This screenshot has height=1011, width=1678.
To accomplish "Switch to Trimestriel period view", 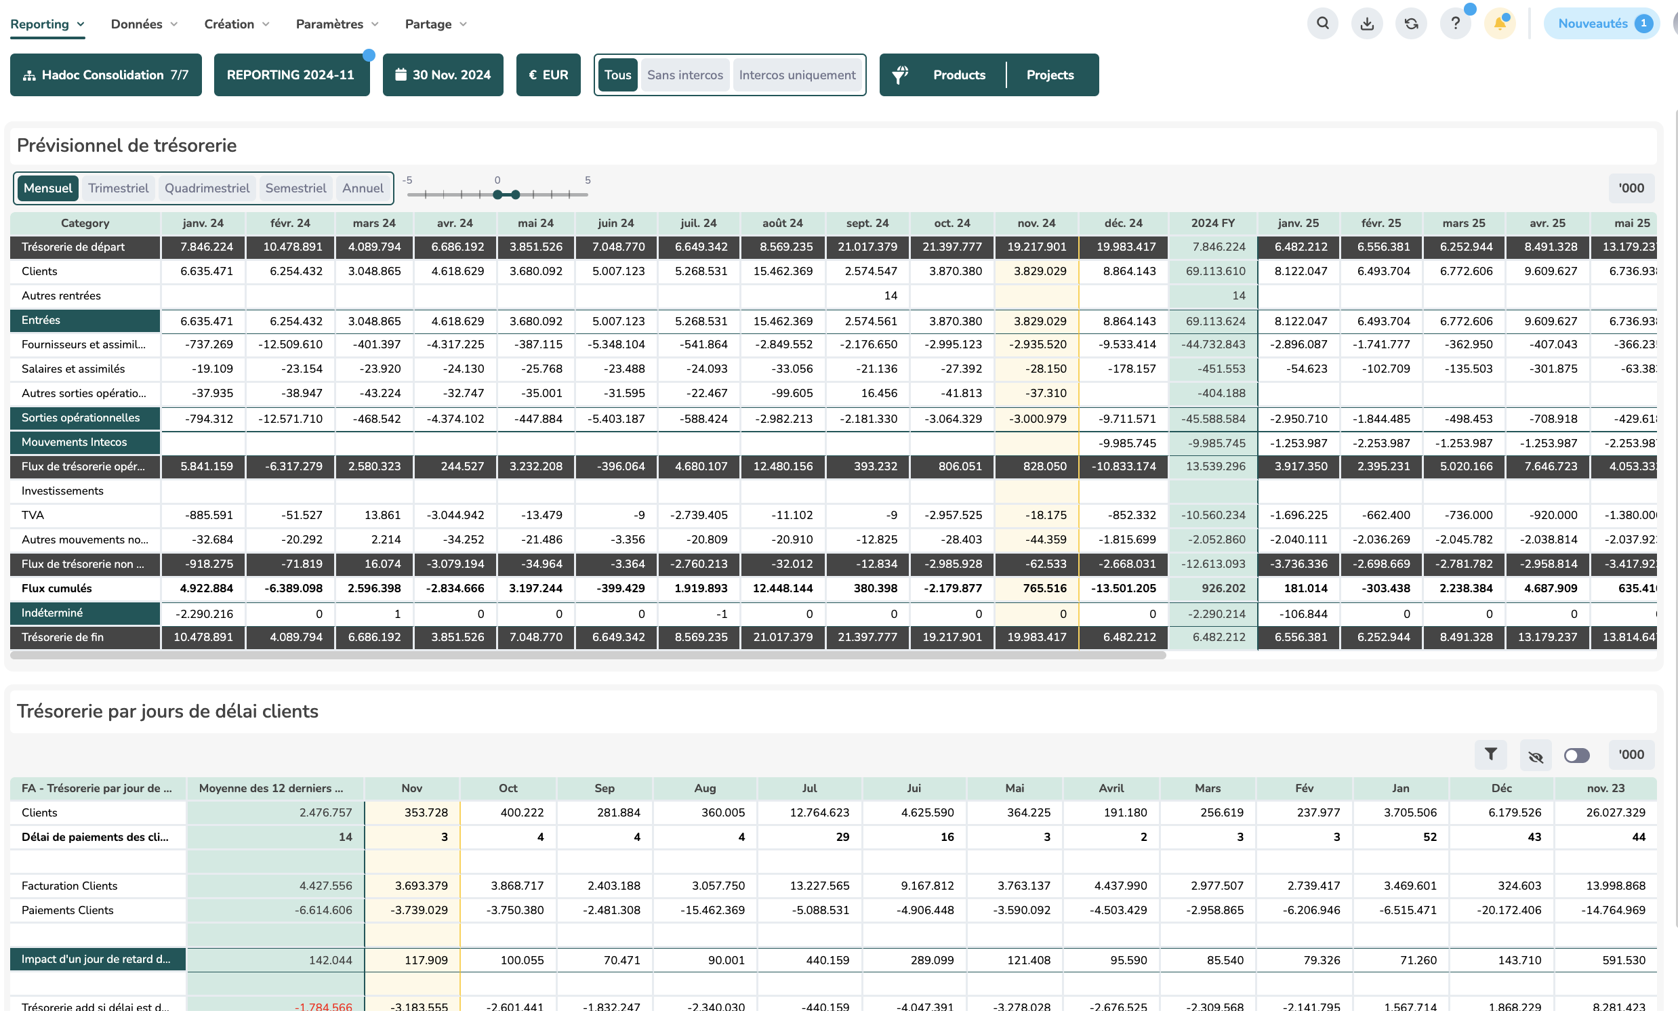I will 118,188.
